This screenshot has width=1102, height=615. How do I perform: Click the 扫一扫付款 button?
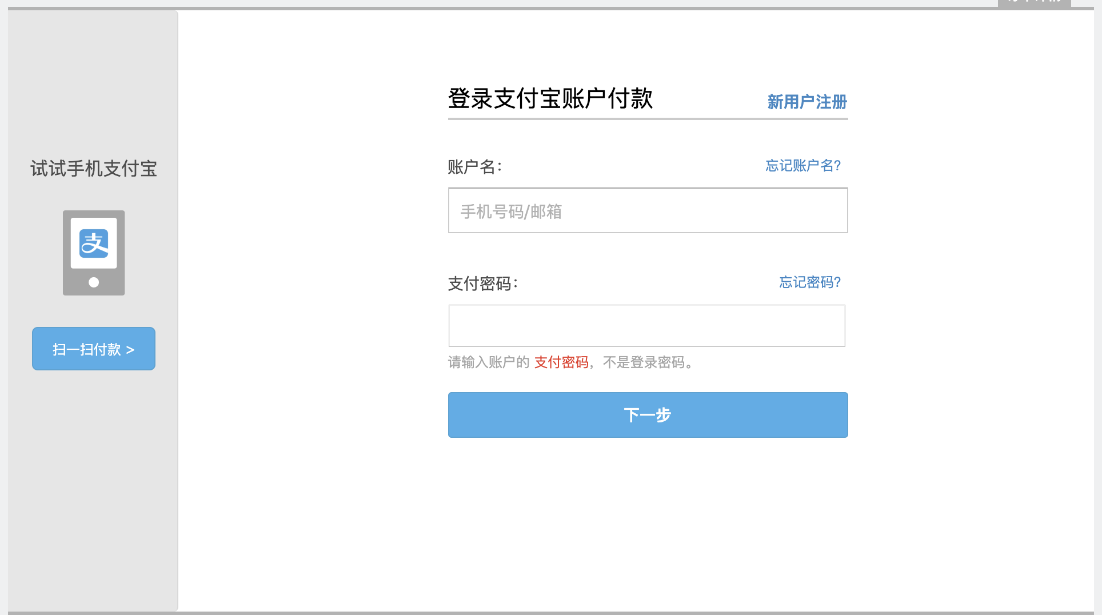(x=94, y=349)
